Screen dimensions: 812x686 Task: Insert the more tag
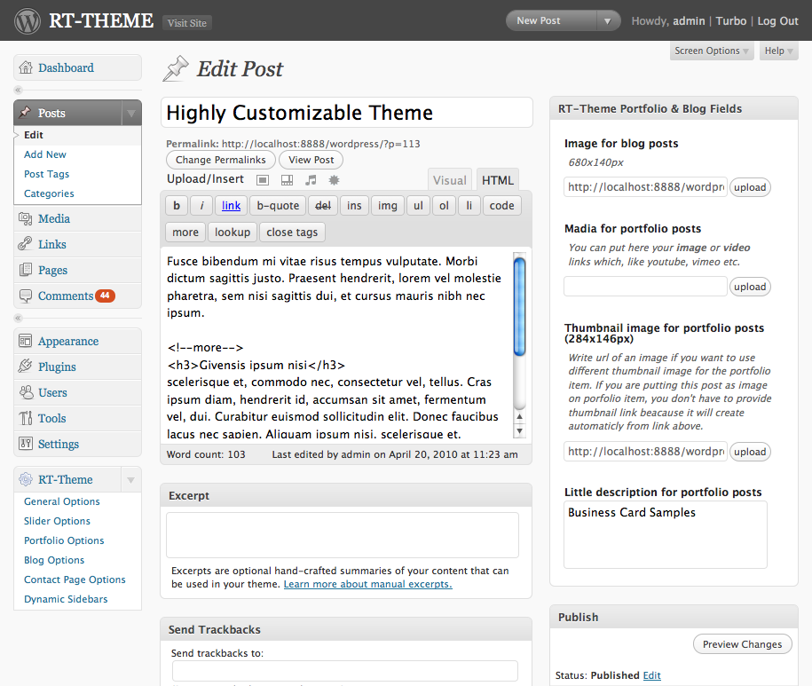[x=185, y=233]
